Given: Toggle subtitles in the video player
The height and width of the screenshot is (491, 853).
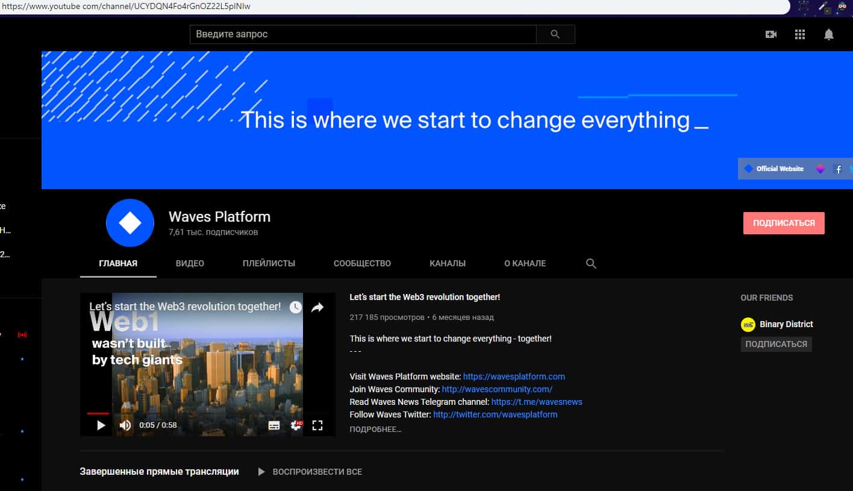Looking at the screenshot, I should click(274, 425).
